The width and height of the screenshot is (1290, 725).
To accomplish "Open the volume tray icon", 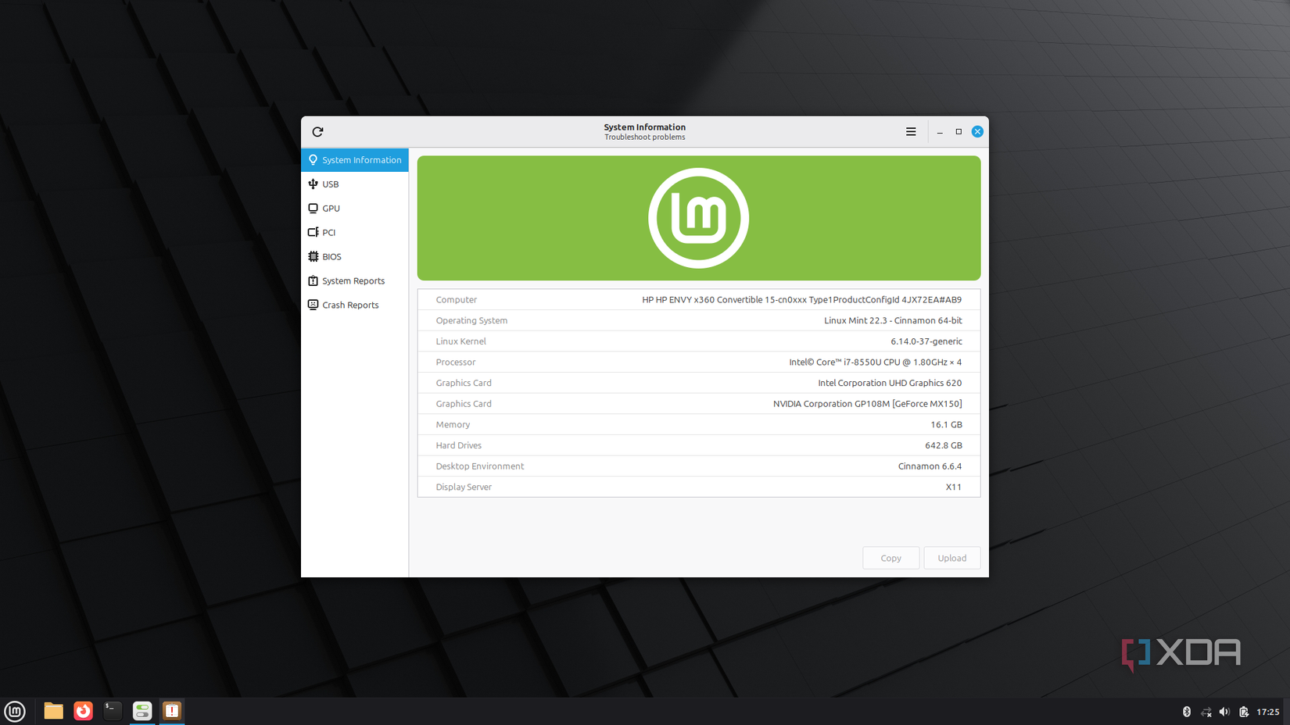I will [x=1225, y=712].
